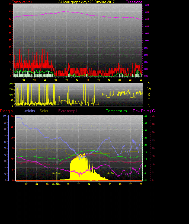Viewport: 189px width, 224px height.
Task: Click the 18 hour tick under lower chart
Action: coord(110,184)
